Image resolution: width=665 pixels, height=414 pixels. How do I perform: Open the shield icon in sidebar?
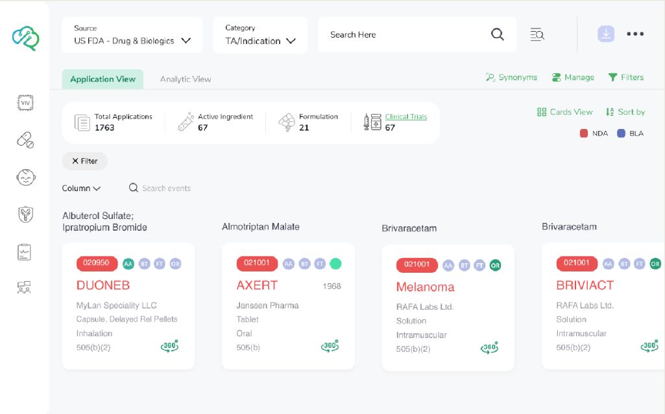click(x=25, y=214)
